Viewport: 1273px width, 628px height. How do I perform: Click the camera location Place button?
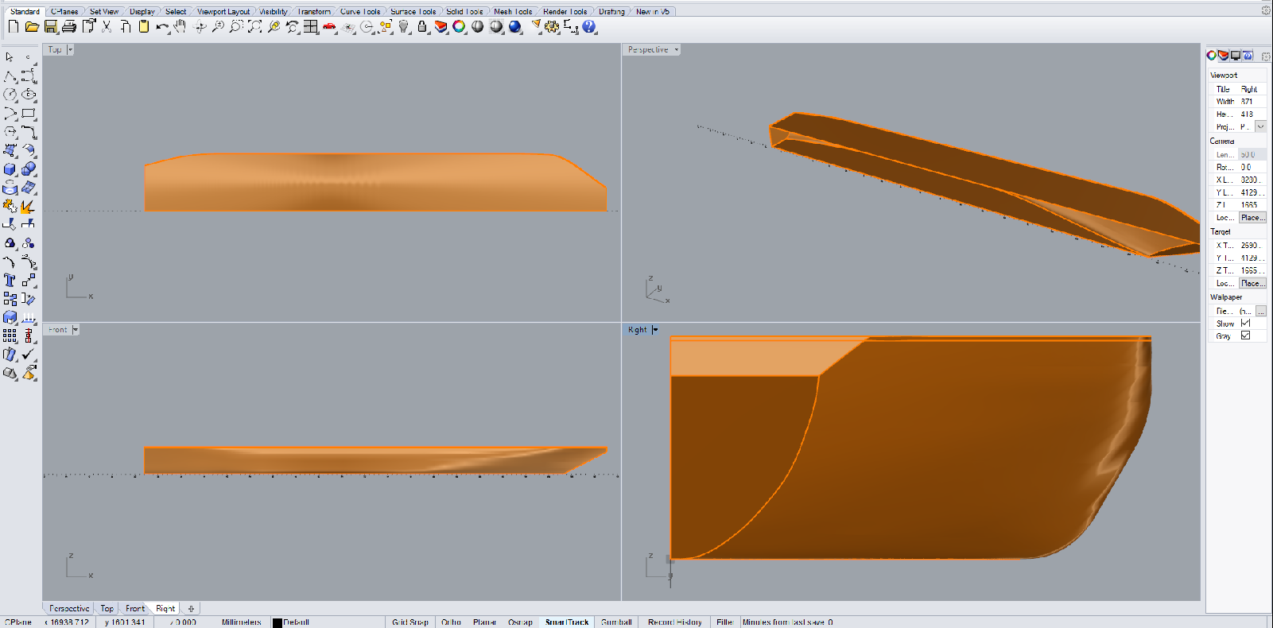pyautogui.click(x=1252, y=218)
